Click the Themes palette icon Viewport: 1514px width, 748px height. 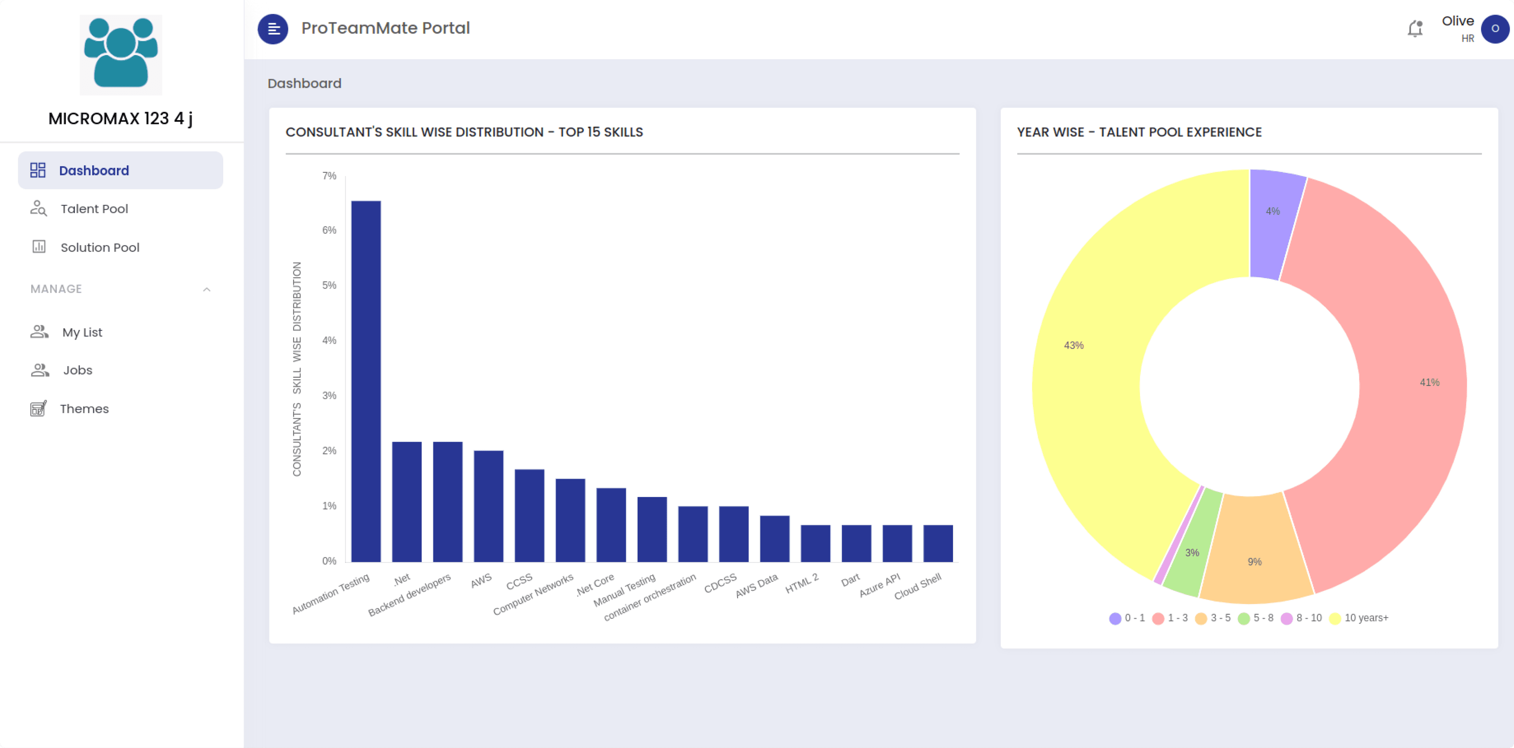point(38,408)
